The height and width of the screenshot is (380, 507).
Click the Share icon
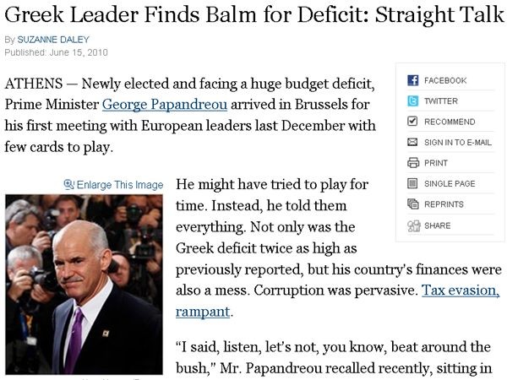tap(413, 225)
